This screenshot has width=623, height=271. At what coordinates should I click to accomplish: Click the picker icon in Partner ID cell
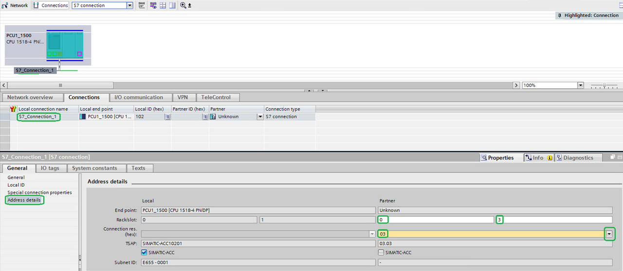(x=205, y=117)
